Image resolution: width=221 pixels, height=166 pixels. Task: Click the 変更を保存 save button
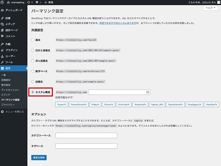tap(39, 158)
